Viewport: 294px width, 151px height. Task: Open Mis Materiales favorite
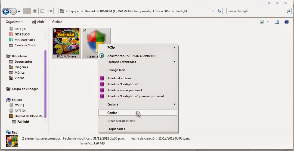coord(25,40)
